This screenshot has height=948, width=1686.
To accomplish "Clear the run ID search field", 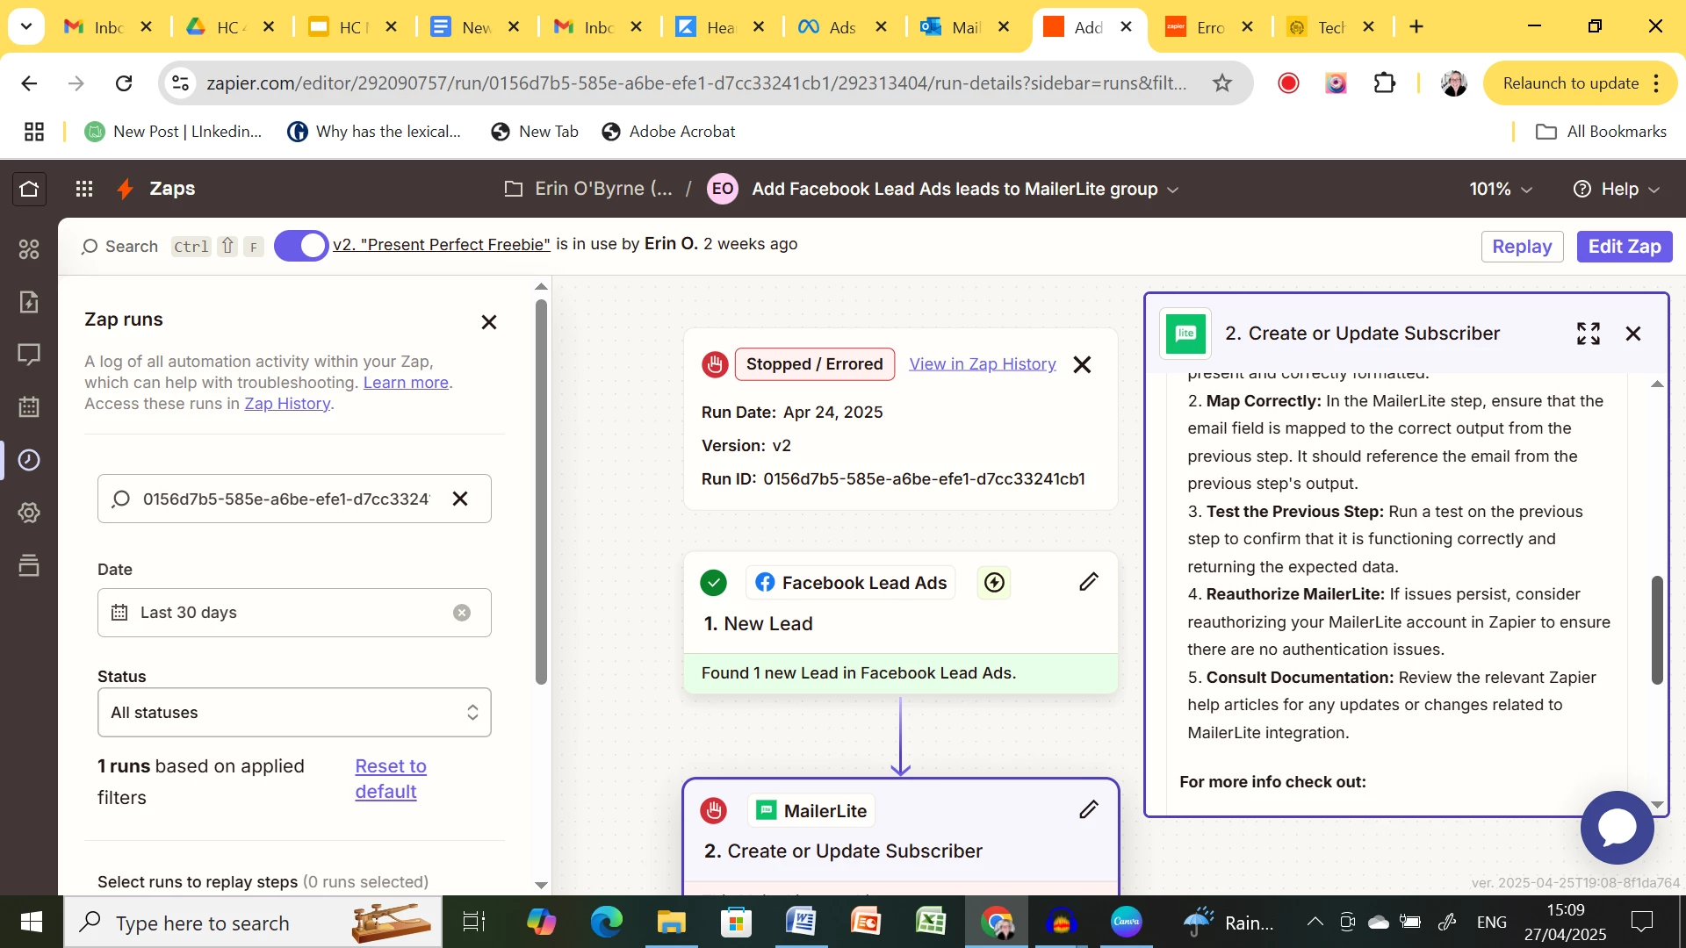I will (460, 499).
